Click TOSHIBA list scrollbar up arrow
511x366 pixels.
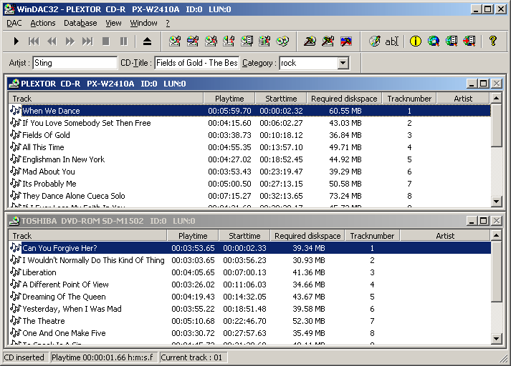497,235
